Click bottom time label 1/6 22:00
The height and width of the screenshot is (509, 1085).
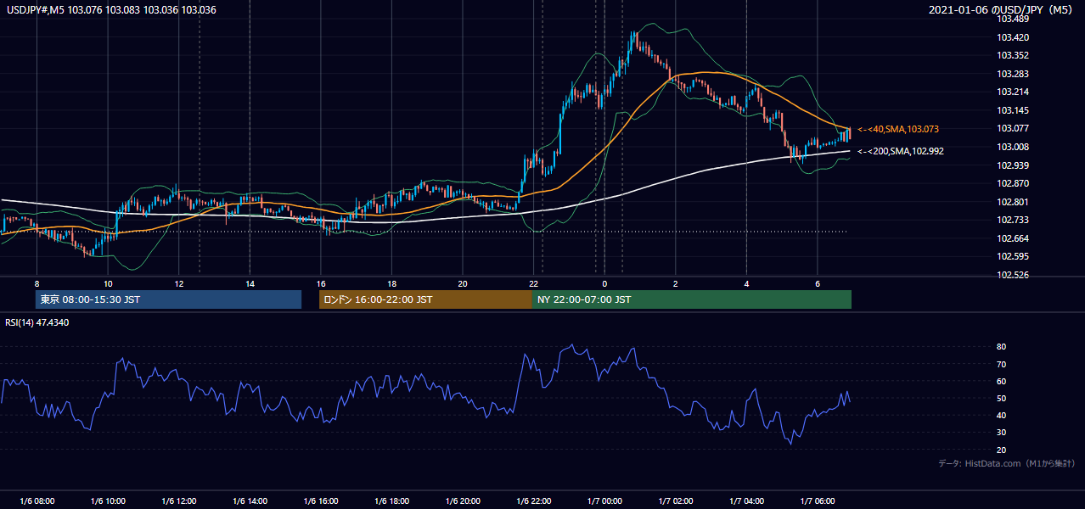click(533, 501)
